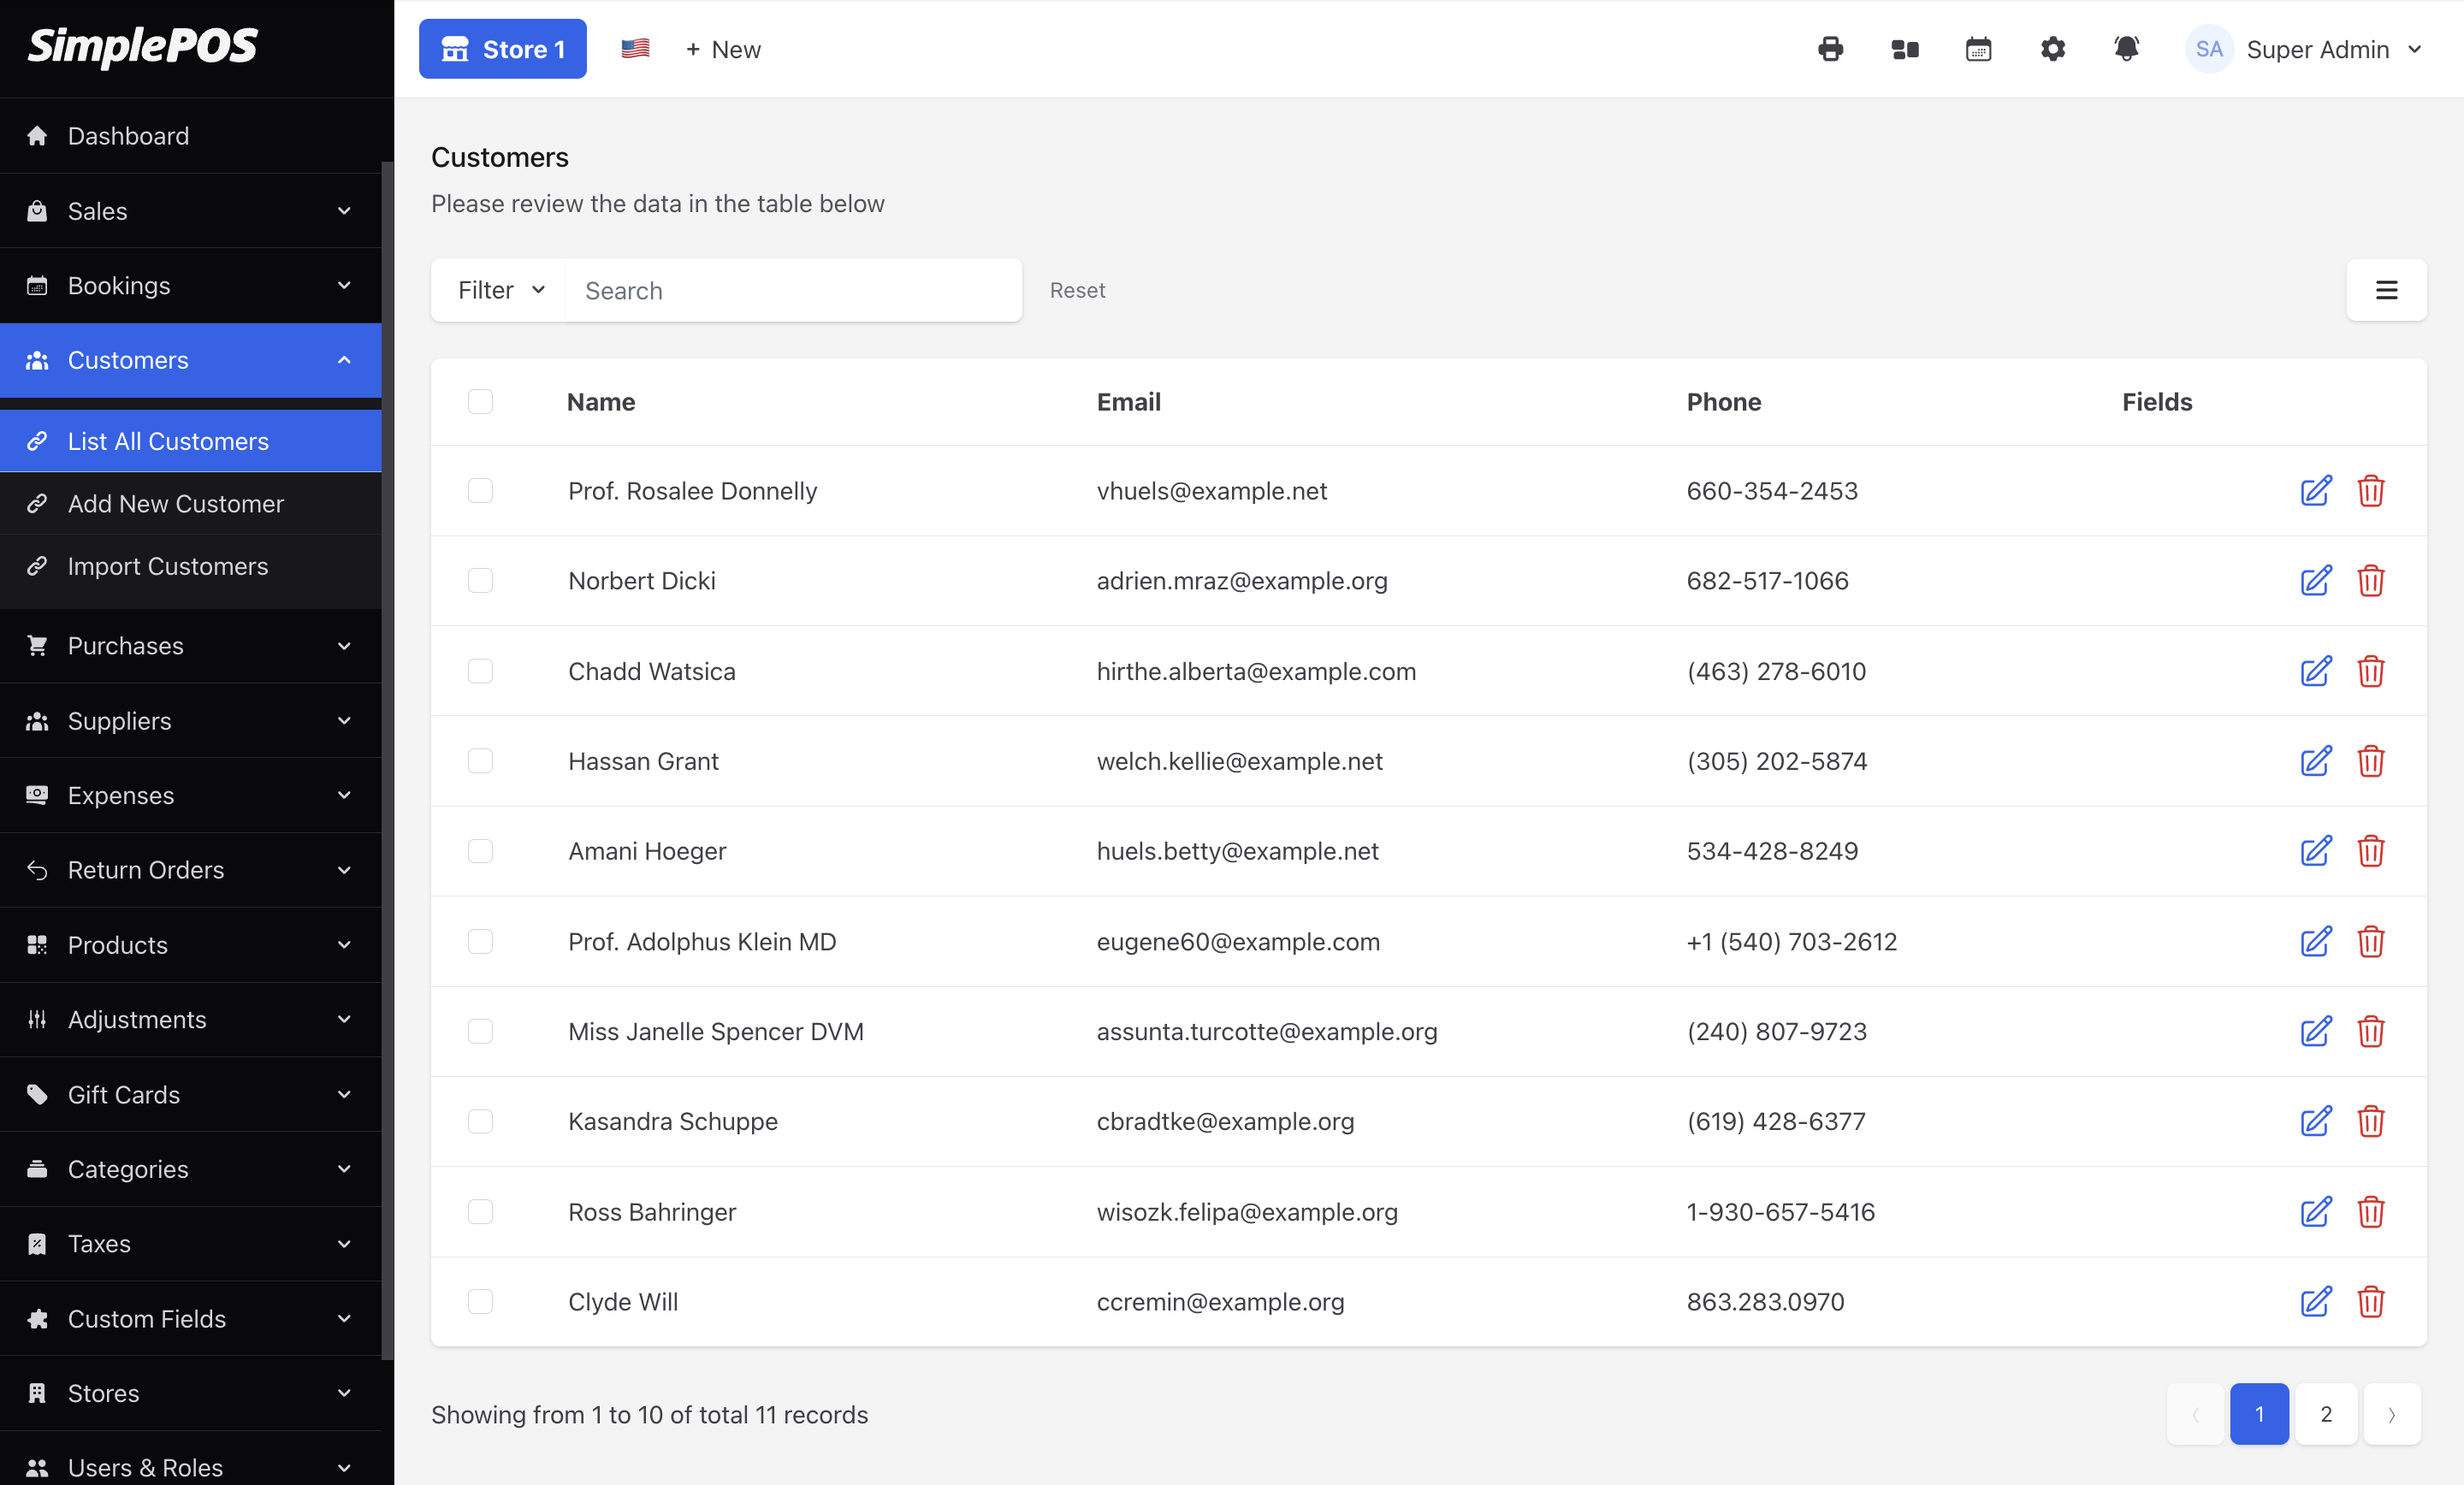Open settings gear icon in header
This screenshot has width=2464, height=1485.
coord(2052,49)
